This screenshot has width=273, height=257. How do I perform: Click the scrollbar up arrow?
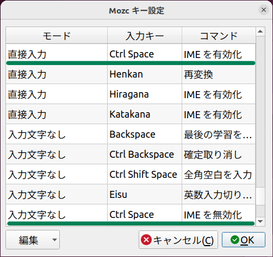[260, 31]
